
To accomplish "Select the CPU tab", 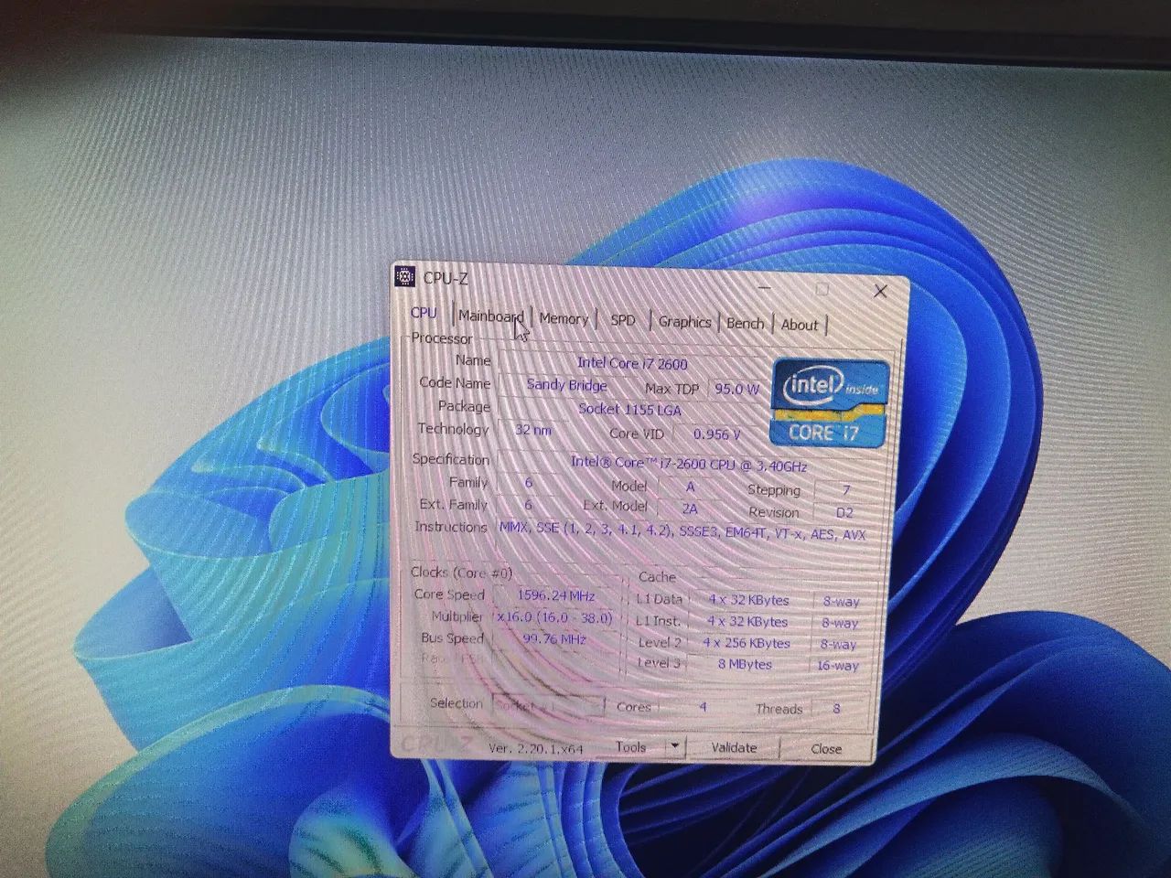I will coord(424,313).
